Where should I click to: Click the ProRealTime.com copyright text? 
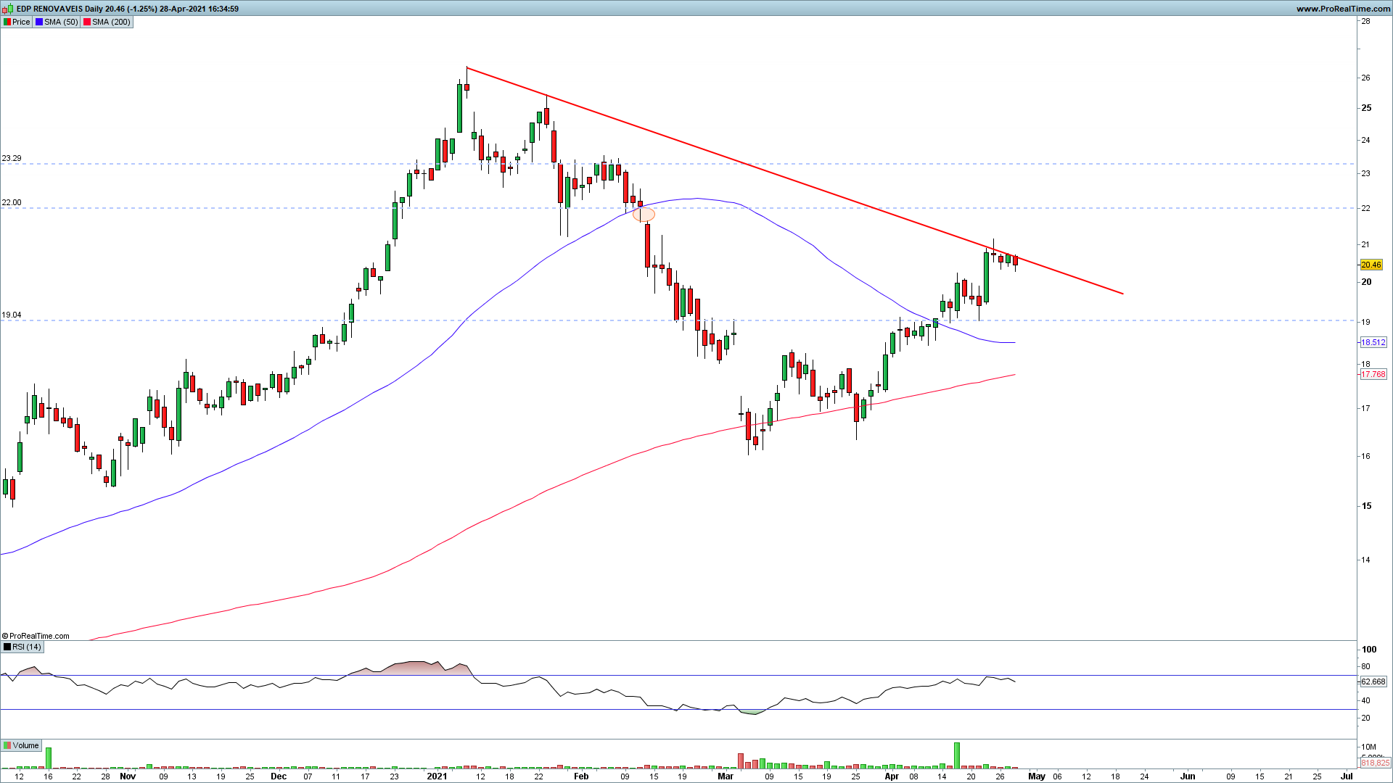tap(36, 636)
